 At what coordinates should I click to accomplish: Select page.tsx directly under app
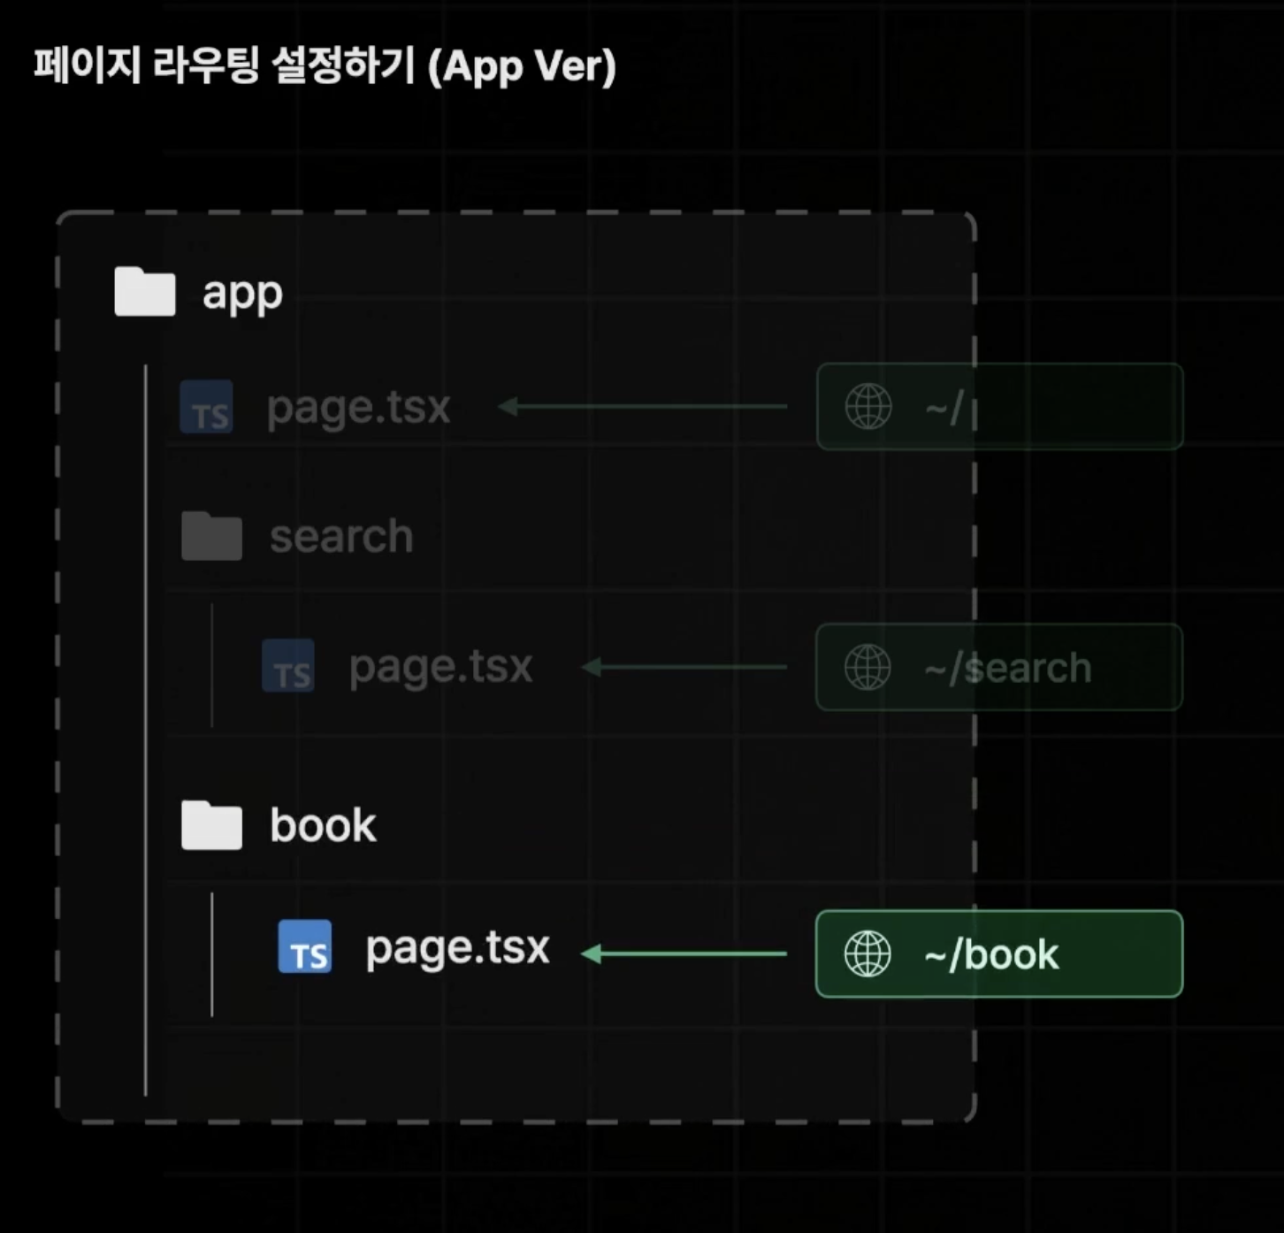tap(358, 409)
